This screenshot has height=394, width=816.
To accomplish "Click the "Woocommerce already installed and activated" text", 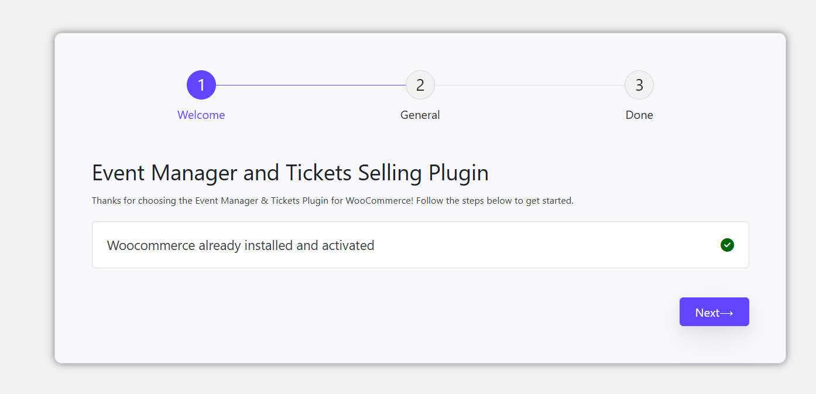I will 241,245.
